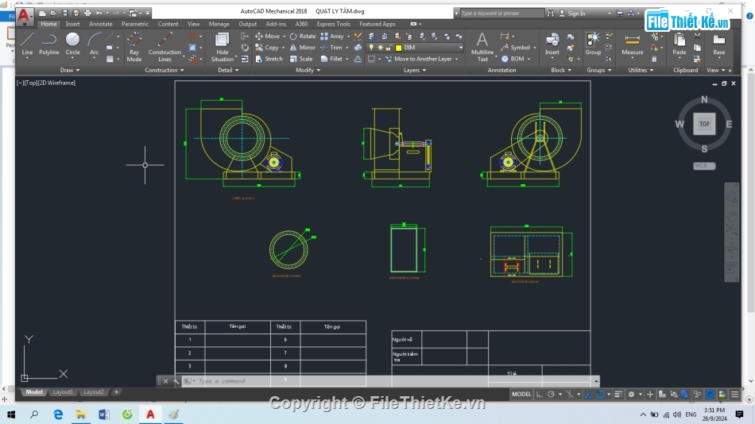The height and width of the screenshot is (424, 755).
Task: Click the Plot printer icon
Action: [x=87, y=13]
